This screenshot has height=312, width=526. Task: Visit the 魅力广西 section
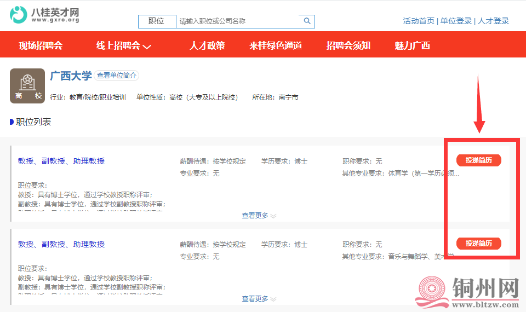tap(412, 45)
